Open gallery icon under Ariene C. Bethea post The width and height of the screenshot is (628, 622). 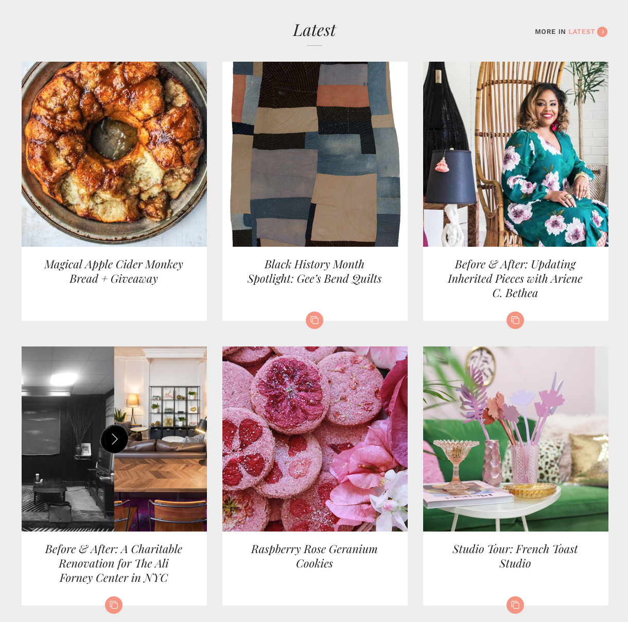click(x=515, y=320)
